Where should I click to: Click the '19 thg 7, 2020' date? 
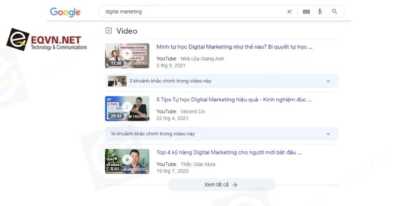click(x=172, y=171)
